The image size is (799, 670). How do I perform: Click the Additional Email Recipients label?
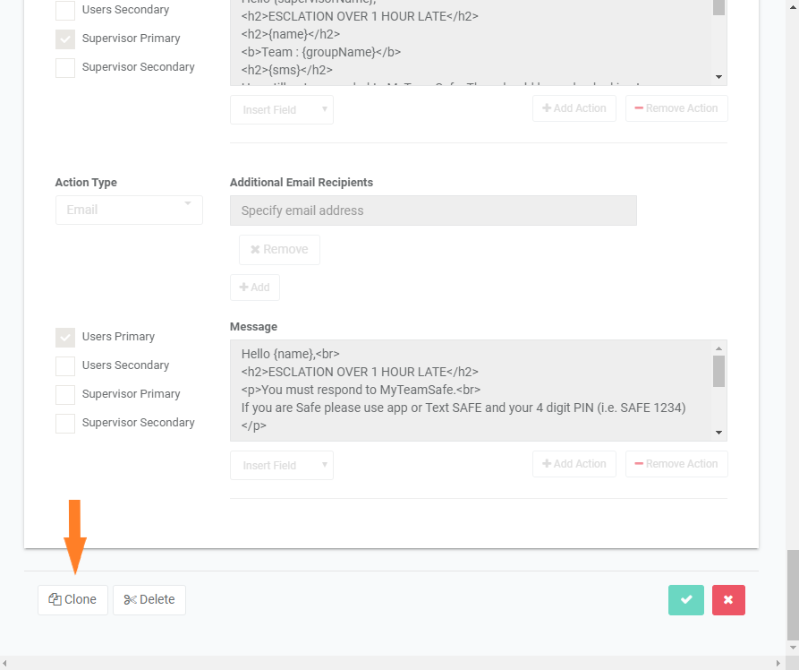[x=302, y=183]
